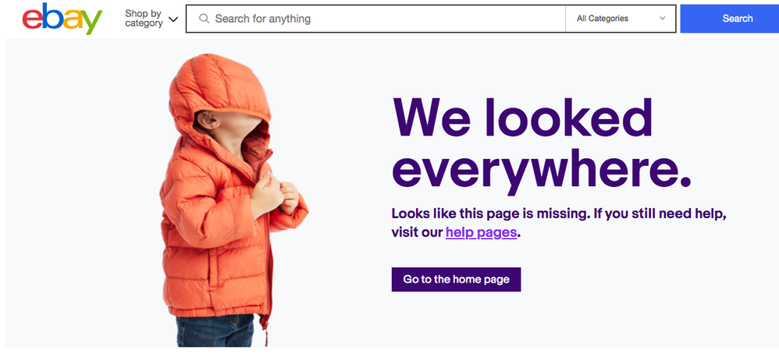Click the All Categories dropdown arrow
779x359 pixels.
pyautogui.click(x=663, y=19)
